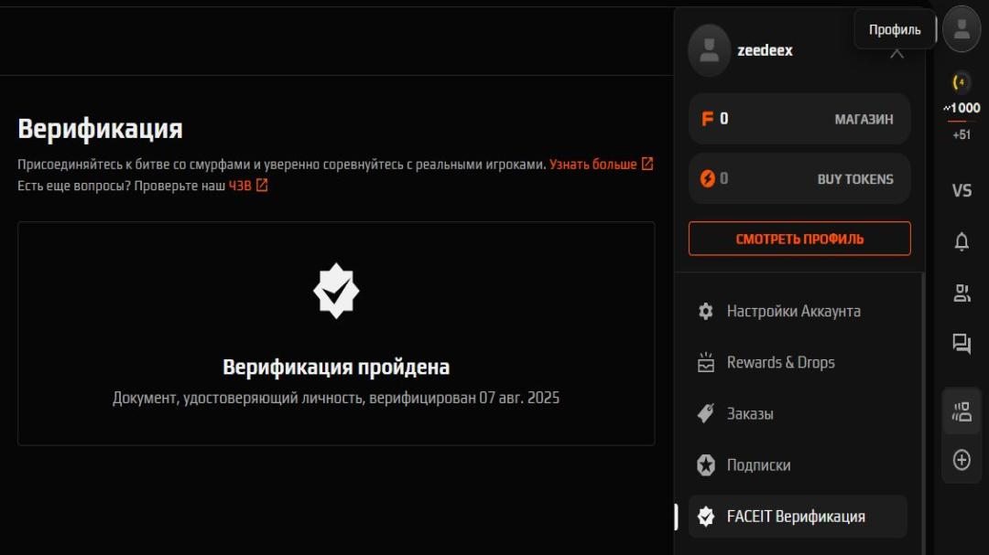Click the СМОТРЕТЬ ПРОФИЛЬ button
Image resolution: width=989 pixels, height=555 pixels.
point(799,239)
